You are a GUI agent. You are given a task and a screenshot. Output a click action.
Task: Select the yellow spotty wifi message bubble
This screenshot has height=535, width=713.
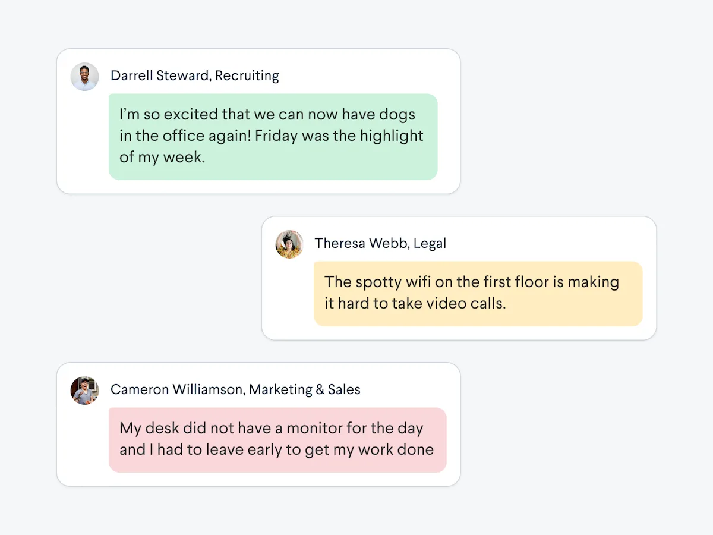(x=478, y=294)
